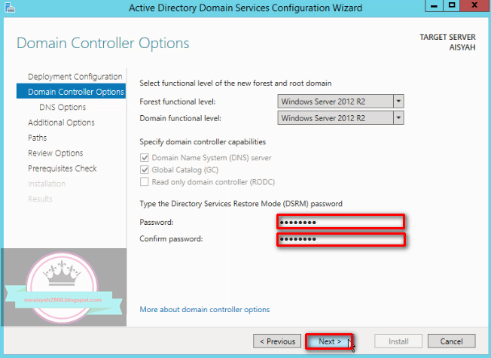Select the Results step in the sidebar
This screenshot has height=358, width=491.
(40, 199)
